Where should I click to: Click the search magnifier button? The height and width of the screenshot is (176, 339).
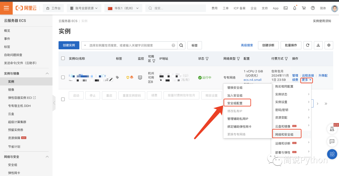point(181,45)
